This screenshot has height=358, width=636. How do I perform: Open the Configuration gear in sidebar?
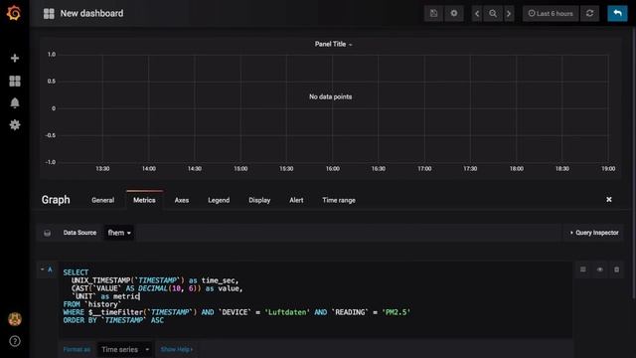[15, 124]
